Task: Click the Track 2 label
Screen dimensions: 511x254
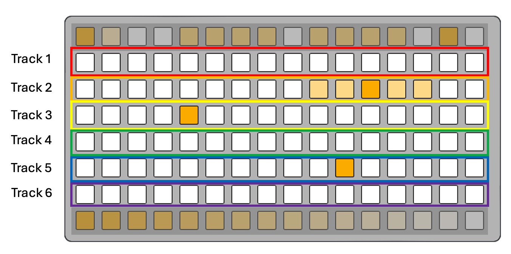Action: (x=32, y=88)
